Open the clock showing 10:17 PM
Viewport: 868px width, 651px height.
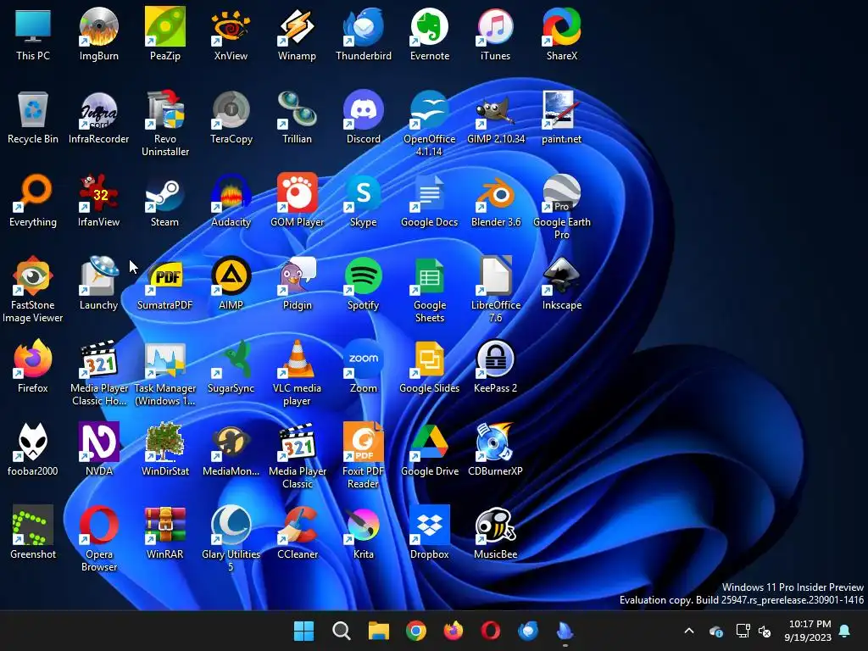(809, 631)
